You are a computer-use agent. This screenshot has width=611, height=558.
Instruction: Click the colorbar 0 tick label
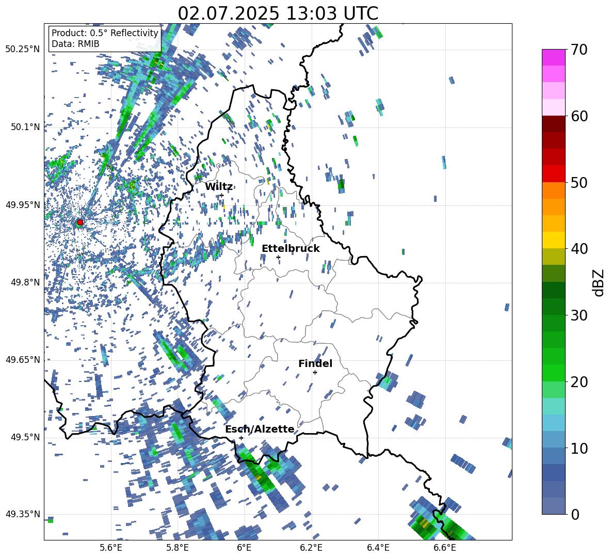click(x=575, y=514)
